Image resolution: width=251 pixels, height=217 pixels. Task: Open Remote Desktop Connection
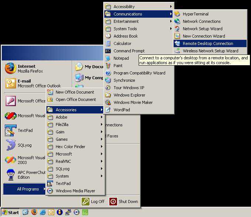(x=210, y=43)
